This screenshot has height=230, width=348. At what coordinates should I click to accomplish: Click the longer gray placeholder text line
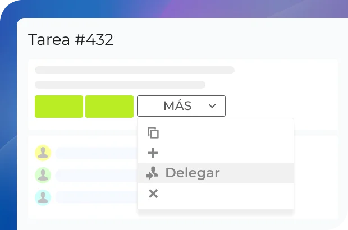point(135,70)
